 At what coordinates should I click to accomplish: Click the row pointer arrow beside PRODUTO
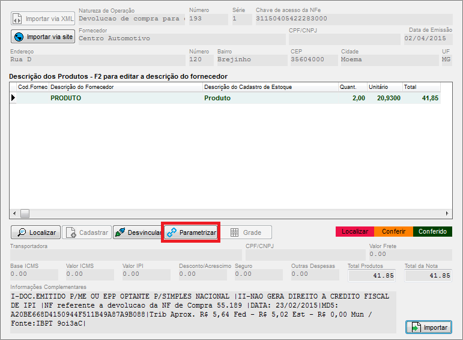point(13,98)
